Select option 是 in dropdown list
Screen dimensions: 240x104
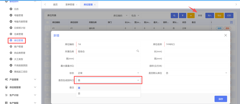point(108,88)
